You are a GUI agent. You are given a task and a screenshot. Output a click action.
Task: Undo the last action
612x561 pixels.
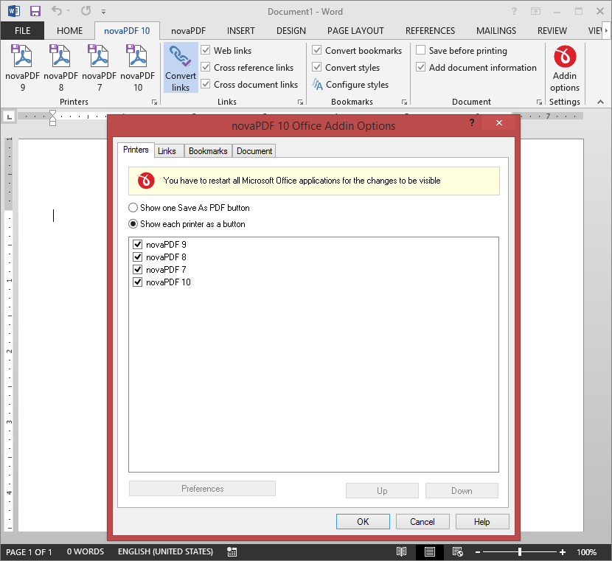coord(57,11)
